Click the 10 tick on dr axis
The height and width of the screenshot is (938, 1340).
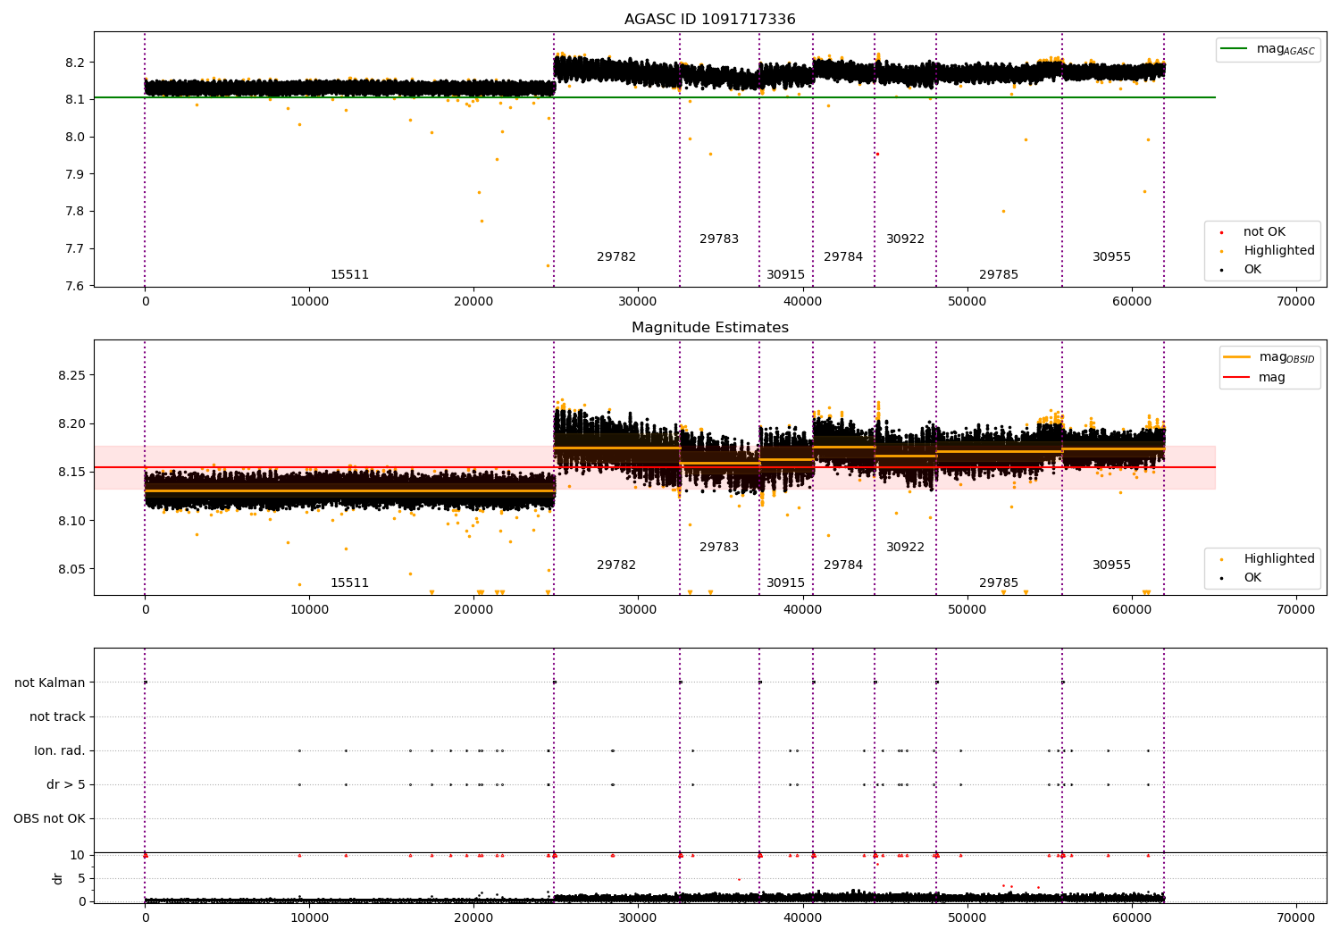tap(77, 855)
